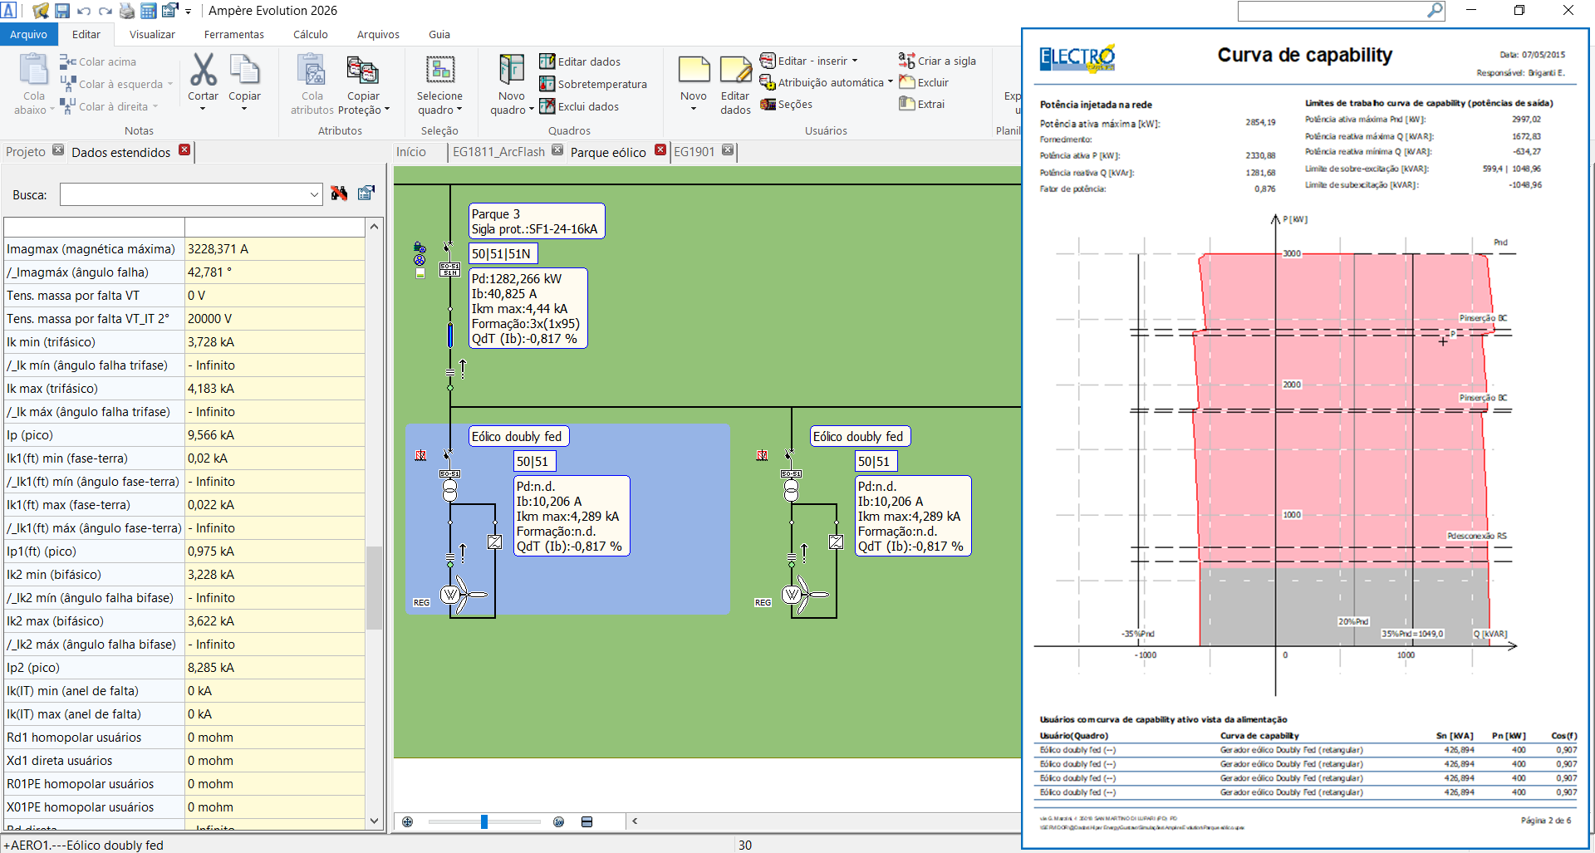Click the Sobretemperatura icon
Viewport: 1595px width, 853px height.
[547, 84]
